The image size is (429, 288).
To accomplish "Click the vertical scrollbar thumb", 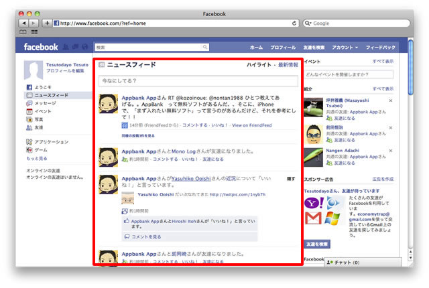I will (410, 68).
